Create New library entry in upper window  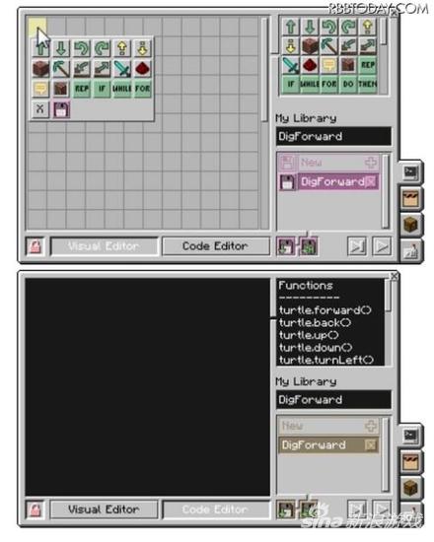coord(328,163)
